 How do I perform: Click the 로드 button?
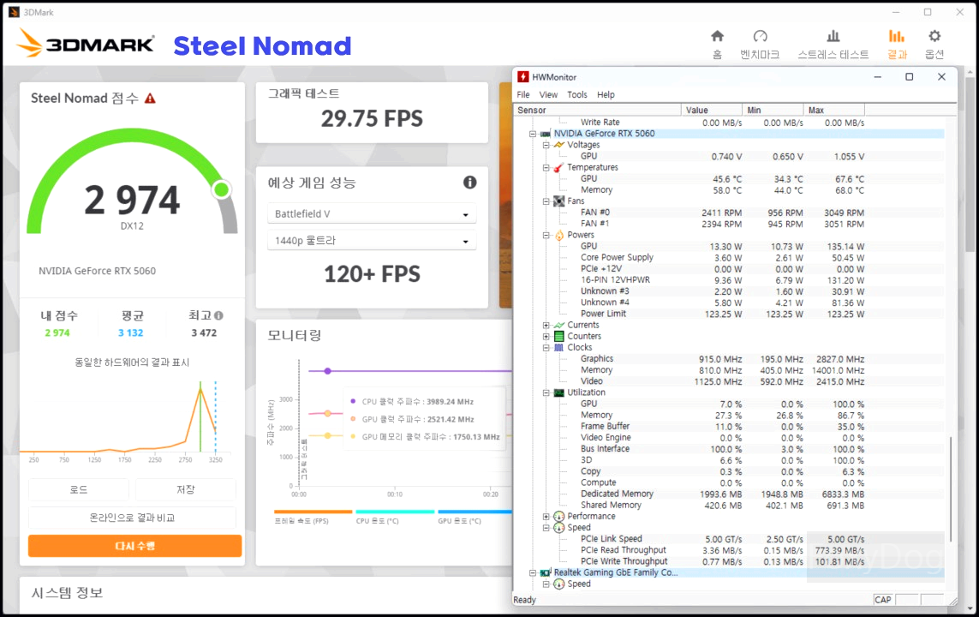79,489
